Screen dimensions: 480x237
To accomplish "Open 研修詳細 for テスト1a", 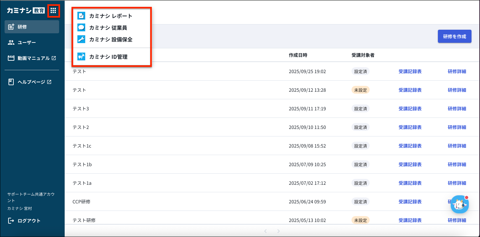I will coord(457,183).
